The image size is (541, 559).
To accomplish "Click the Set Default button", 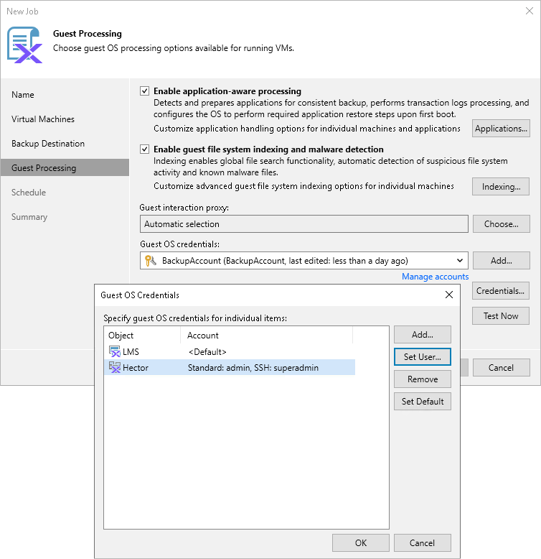I will (423, 402).
